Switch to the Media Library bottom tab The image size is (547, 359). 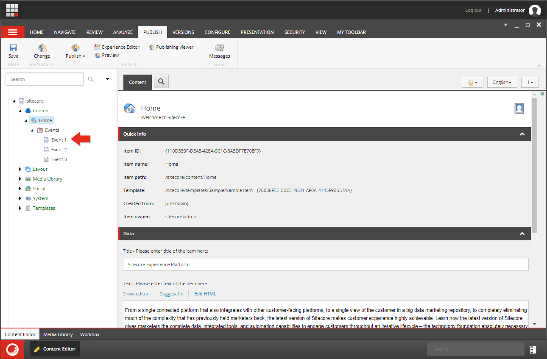(x=58, y=334)
